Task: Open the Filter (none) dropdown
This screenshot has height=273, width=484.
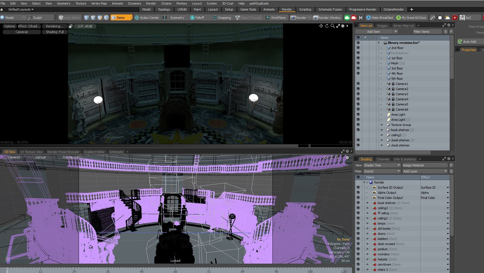Action: [x=382, y=171]
